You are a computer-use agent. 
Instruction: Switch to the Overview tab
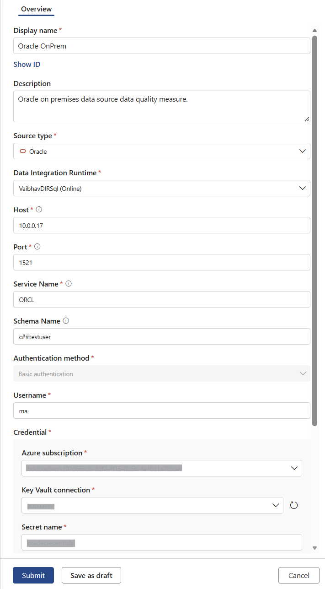[37, 9]
